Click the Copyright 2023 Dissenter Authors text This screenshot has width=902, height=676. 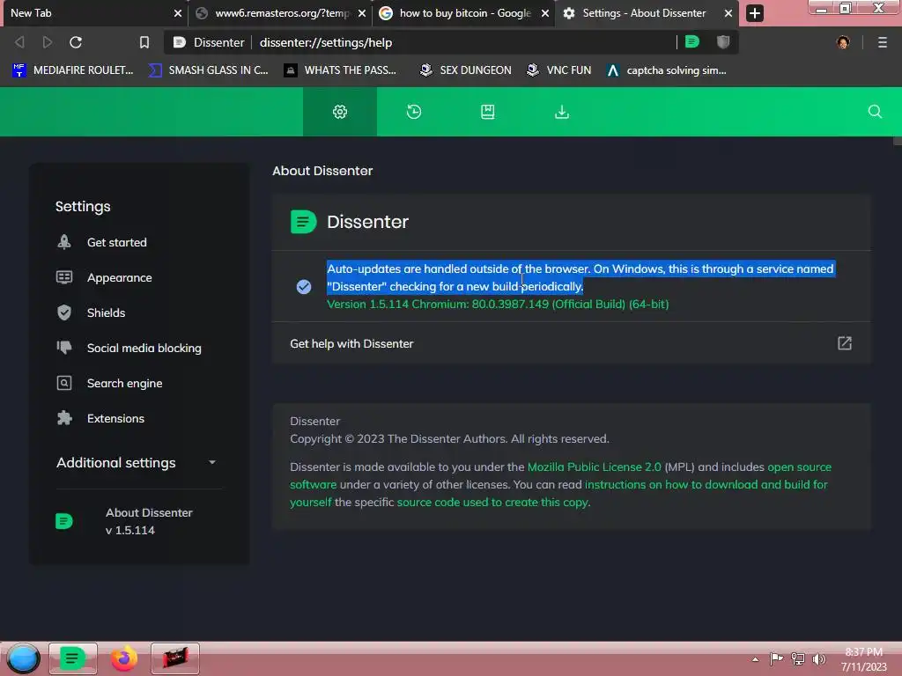(x=449, y=438)
